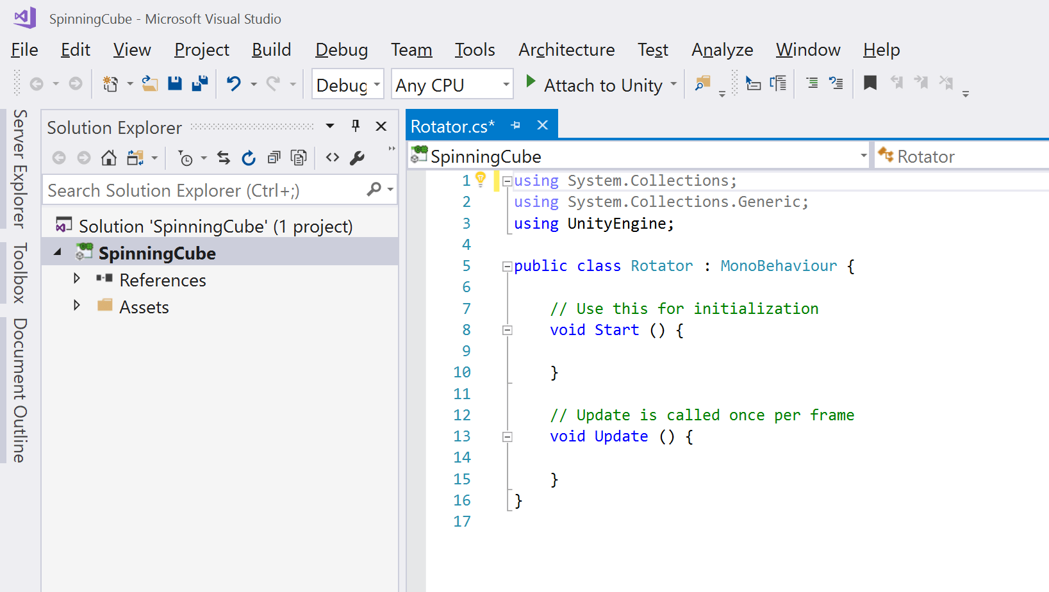Open the Project menu
This screenshot has width=1049, height=592.
tap(202, 49)
